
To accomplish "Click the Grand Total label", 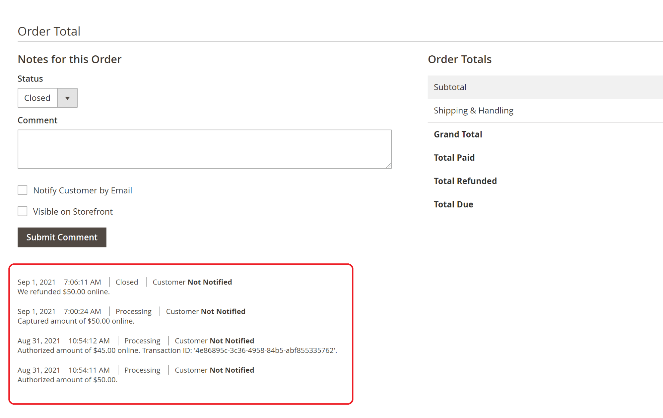I will pos(458,134).
